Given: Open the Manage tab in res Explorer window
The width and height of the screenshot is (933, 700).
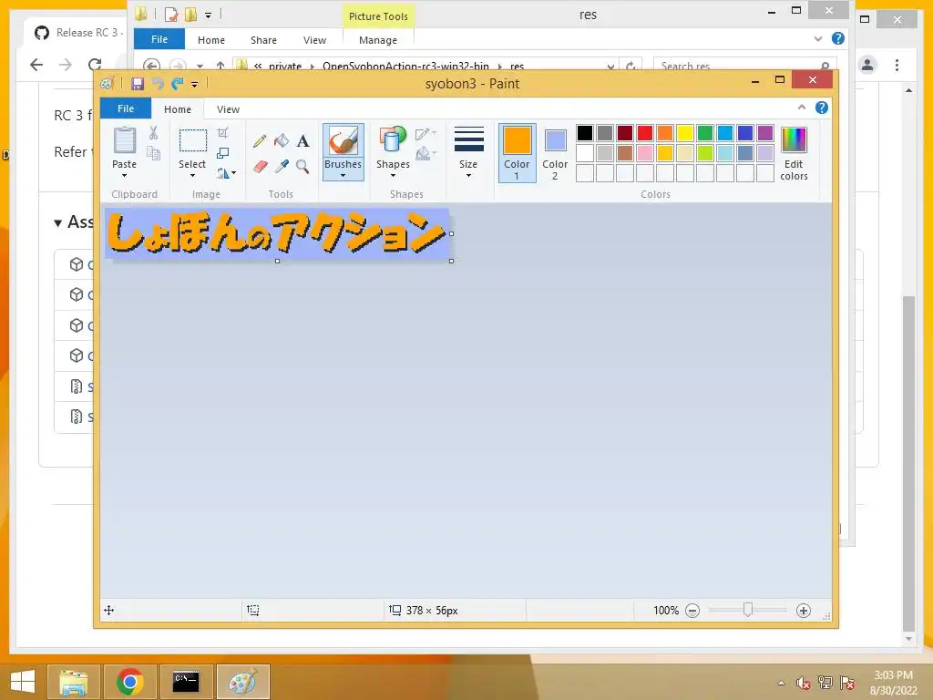Looking at the screenshot, I should (378, 40).
